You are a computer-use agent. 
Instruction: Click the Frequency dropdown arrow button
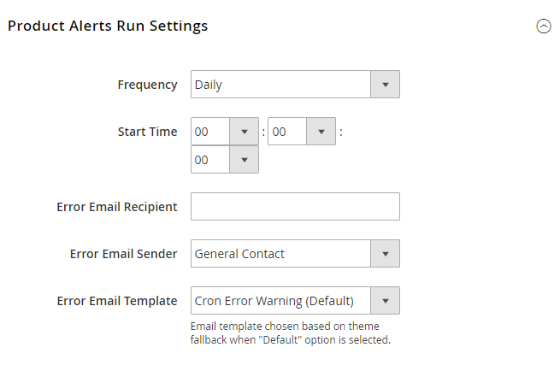(x=385, y=85)
